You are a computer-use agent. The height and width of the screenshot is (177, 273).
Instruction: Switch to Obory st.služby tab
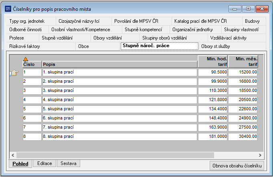tap(232, 46)
